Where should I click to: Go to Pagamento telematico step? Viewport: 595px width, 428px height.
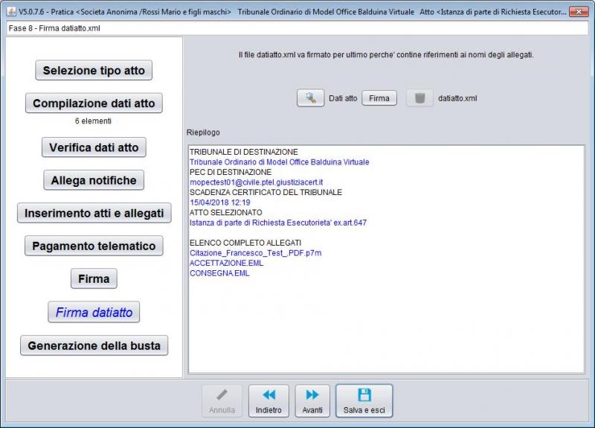click(x=94, y=246)
